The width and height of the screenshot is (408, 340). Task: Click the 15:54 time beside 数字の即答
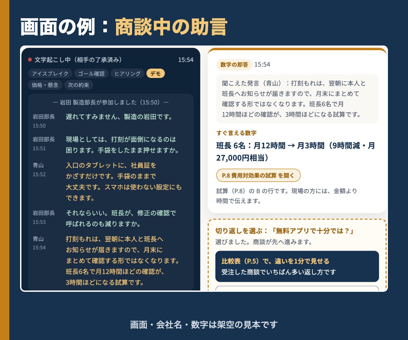pyautogui.click(x=262, y=65)
